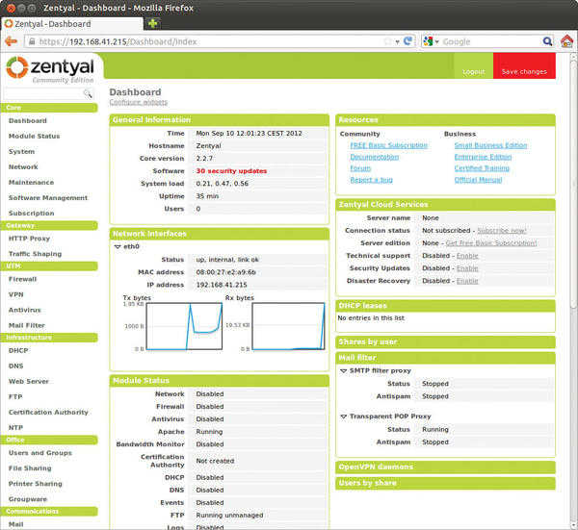578x530 pixels.
Task: Open the FREE Basic Subscription link
Action: (389, 146)
